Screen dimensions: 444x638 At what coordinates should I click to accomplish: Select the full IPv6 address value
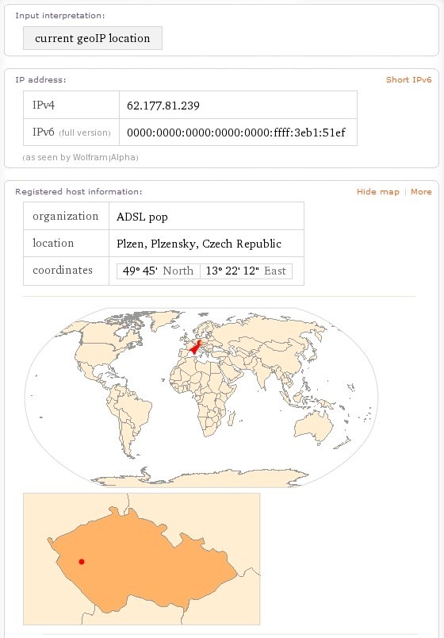pyautogui.click(x=236, y=133)
